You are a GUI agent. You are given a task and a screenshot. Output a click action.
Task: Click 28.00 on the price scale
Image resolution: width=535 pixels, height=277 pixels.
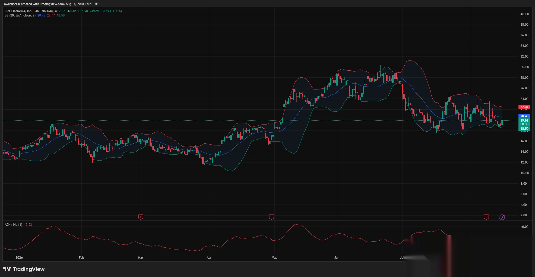click(525, 78)
